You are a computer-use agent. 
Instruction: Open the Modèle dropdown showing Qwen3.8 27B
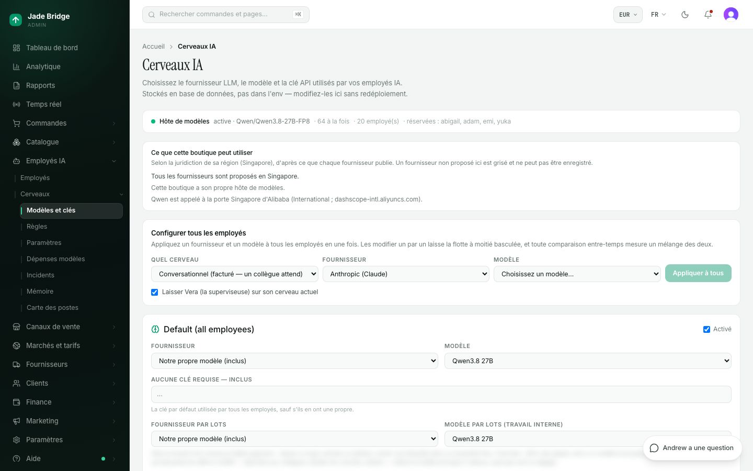[588, 361]
